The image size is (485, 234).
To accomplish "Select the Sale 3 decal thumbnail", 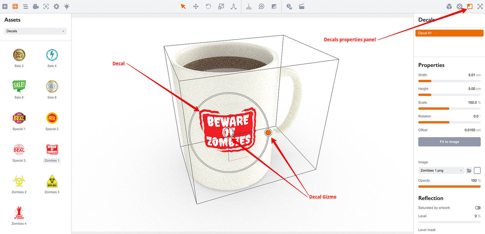I will (19, 55).
